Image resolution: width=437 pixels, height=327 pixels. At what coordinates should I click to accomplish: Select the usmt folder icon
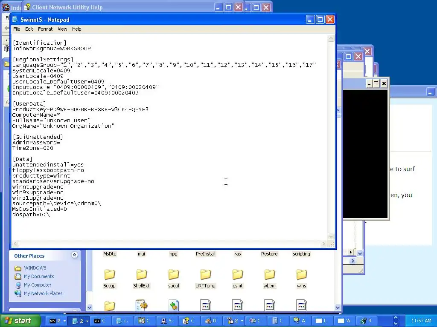(237, 274)
